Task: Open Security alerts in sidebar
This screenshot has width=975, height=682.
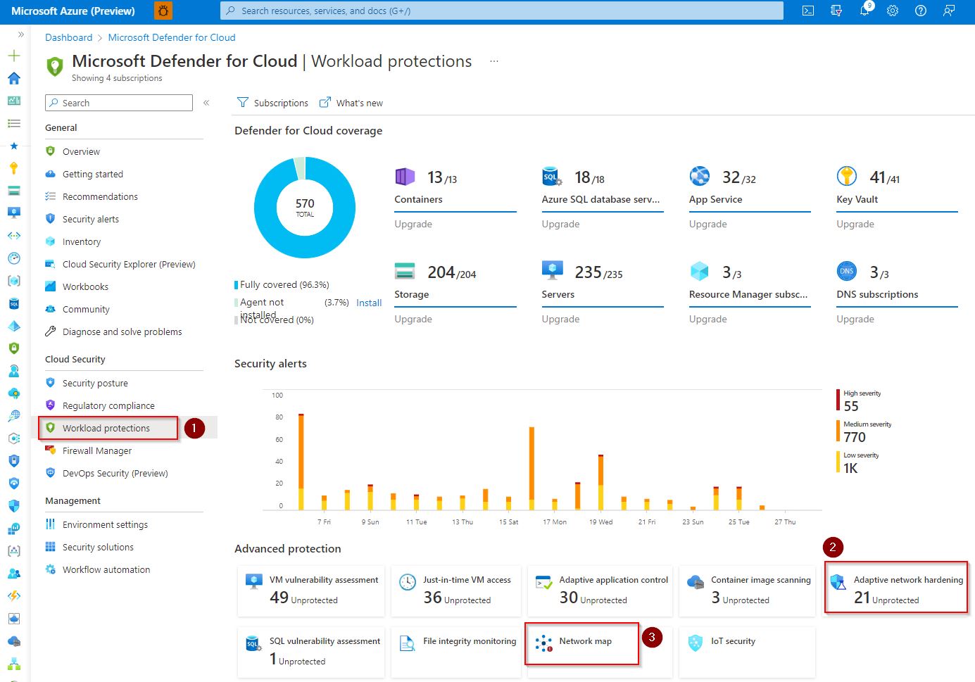Action: pos(90,219)
